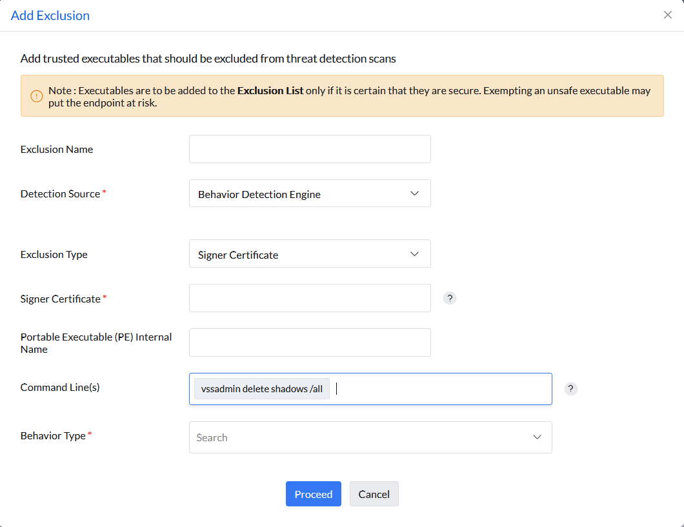684x527 pixels.
Task: Click the warning exclamation icon in the note banner
Action: pos(36,95)
